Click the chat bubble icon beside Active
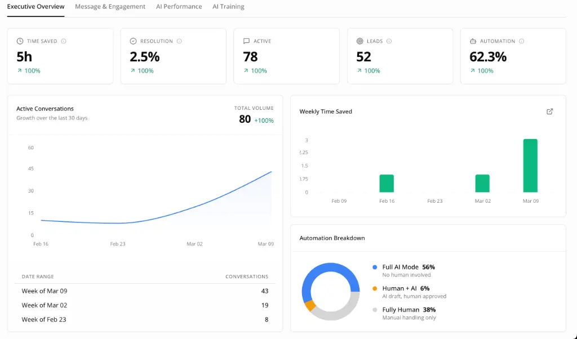The image size is (577, 339). (x=246, y=41)
